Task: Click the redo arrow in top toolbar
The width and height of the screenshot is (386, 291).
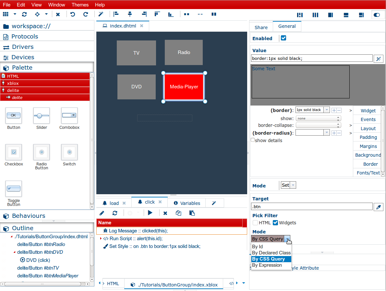Action: pos(86,14)
